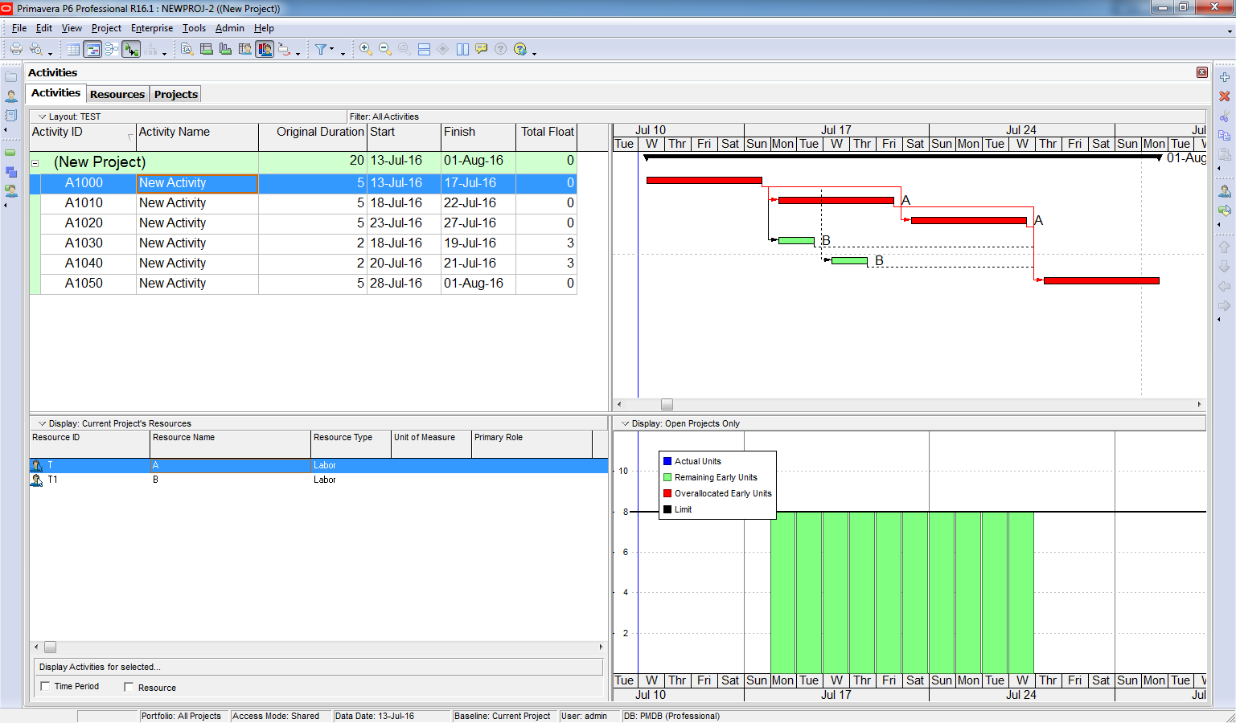This screenshot has width=1236, height=723.
Task: Assign a resource using the person icon
Action: (x=1225, y=190)
